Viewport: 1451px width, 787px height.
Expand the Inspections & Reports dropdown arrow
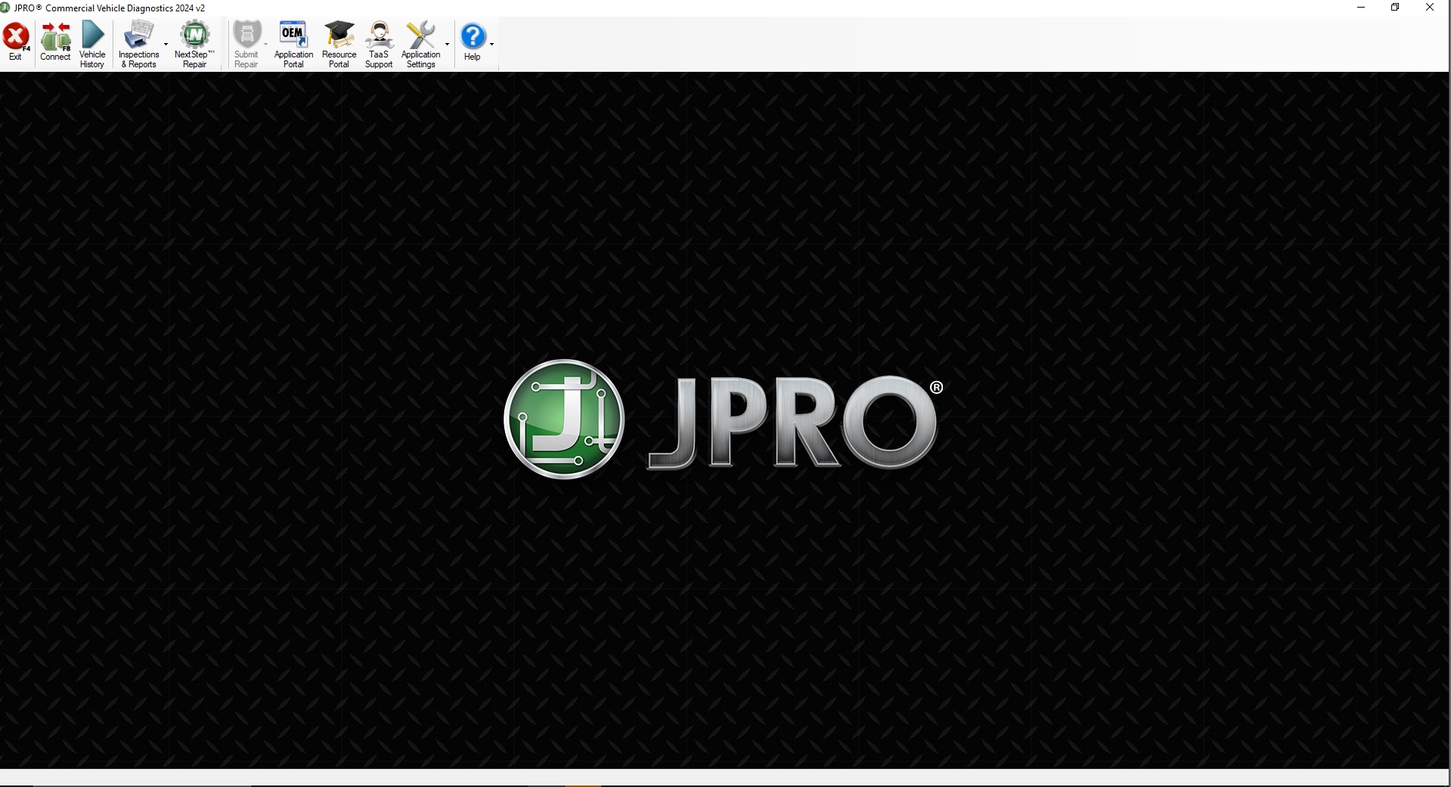[x=166, y=44]
